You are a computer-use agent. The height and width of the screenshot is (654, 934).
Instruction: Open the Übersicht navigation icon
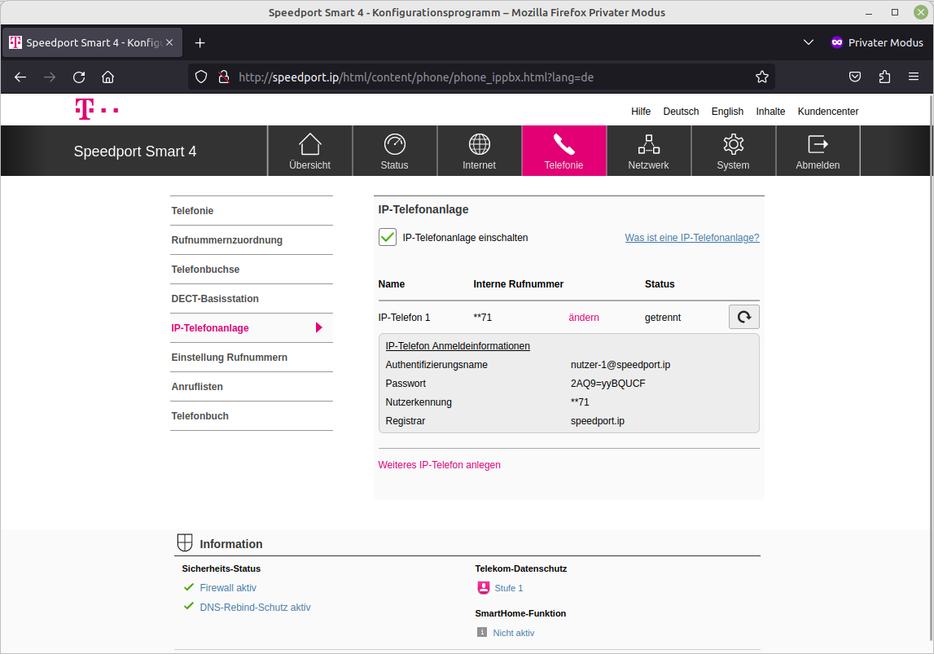click(x=309, y=150)
